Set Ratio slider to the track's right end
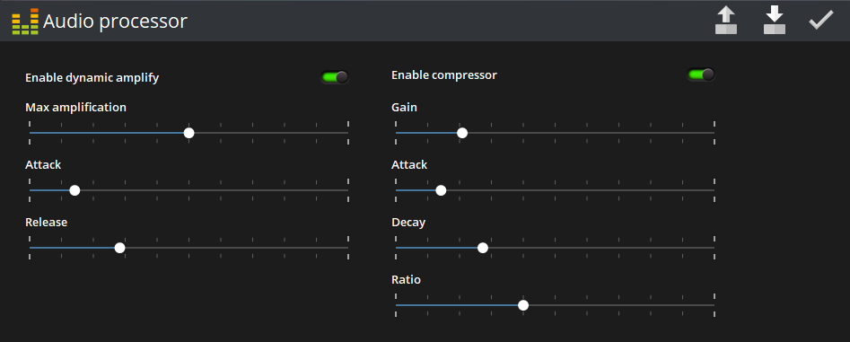850x342 pixels. pyautogui.click(x=714, y=305)
